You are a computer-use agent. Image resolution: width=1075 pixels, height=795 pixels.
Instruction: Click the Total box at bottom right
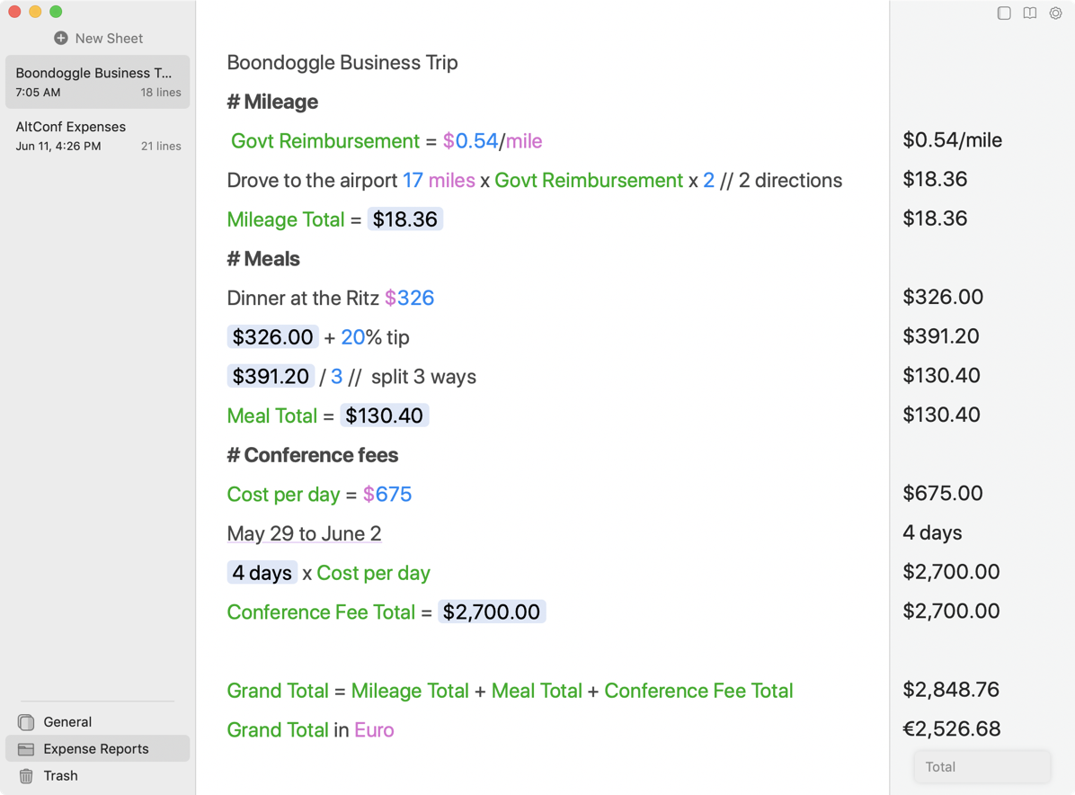(x=982, y=767)
